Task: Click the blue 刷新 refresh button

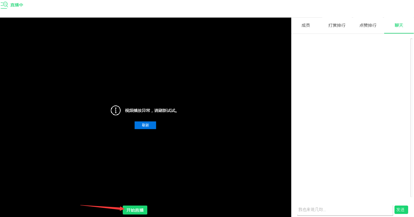Action: pos(145,125)
